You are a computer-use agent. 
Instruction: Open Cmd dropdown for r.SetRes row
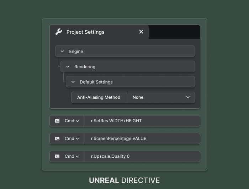(x=72, y=121)
